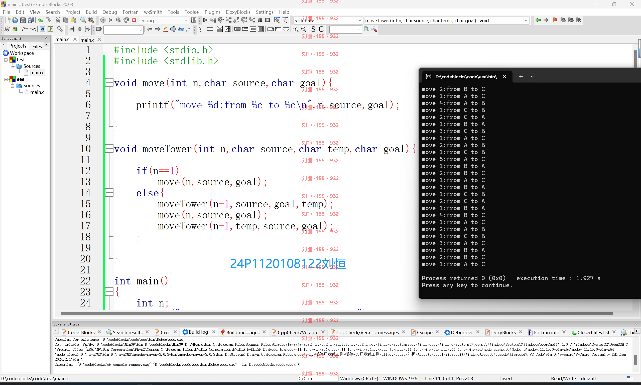The width and height of the screenshot is (641, 385).
Task: Save the current file using the floppy icon
Action: (x=23, y=20)
